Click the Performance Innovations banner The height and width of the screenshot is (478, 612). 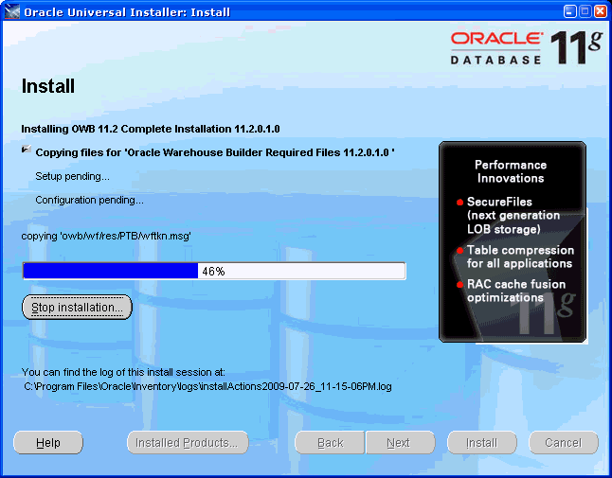[512, 171]
